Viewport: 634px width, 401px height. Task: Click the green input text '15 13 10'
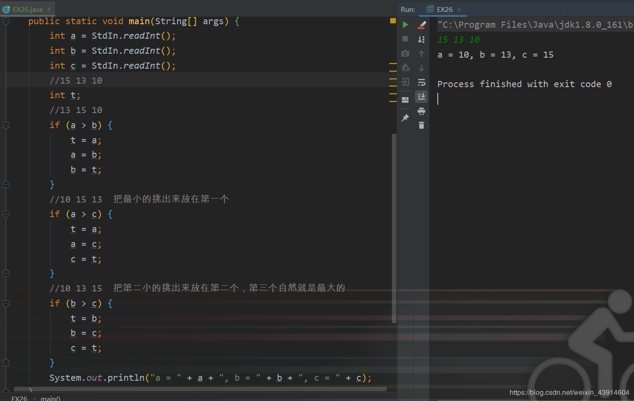(459, 40)
